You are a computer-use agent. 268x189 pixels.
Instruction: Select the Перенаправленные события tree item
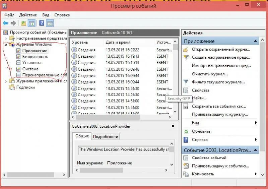[44, 75]
